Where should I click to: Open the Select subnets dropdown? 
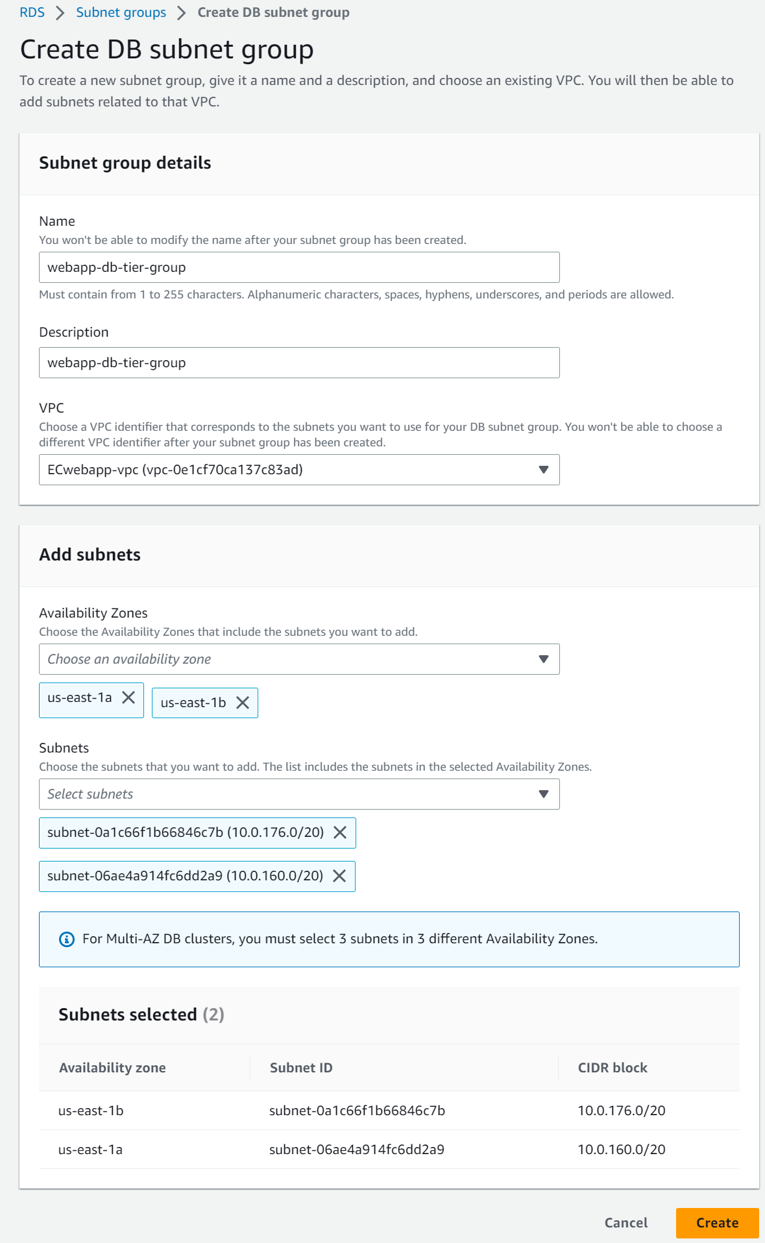click(x=298, y=794)
